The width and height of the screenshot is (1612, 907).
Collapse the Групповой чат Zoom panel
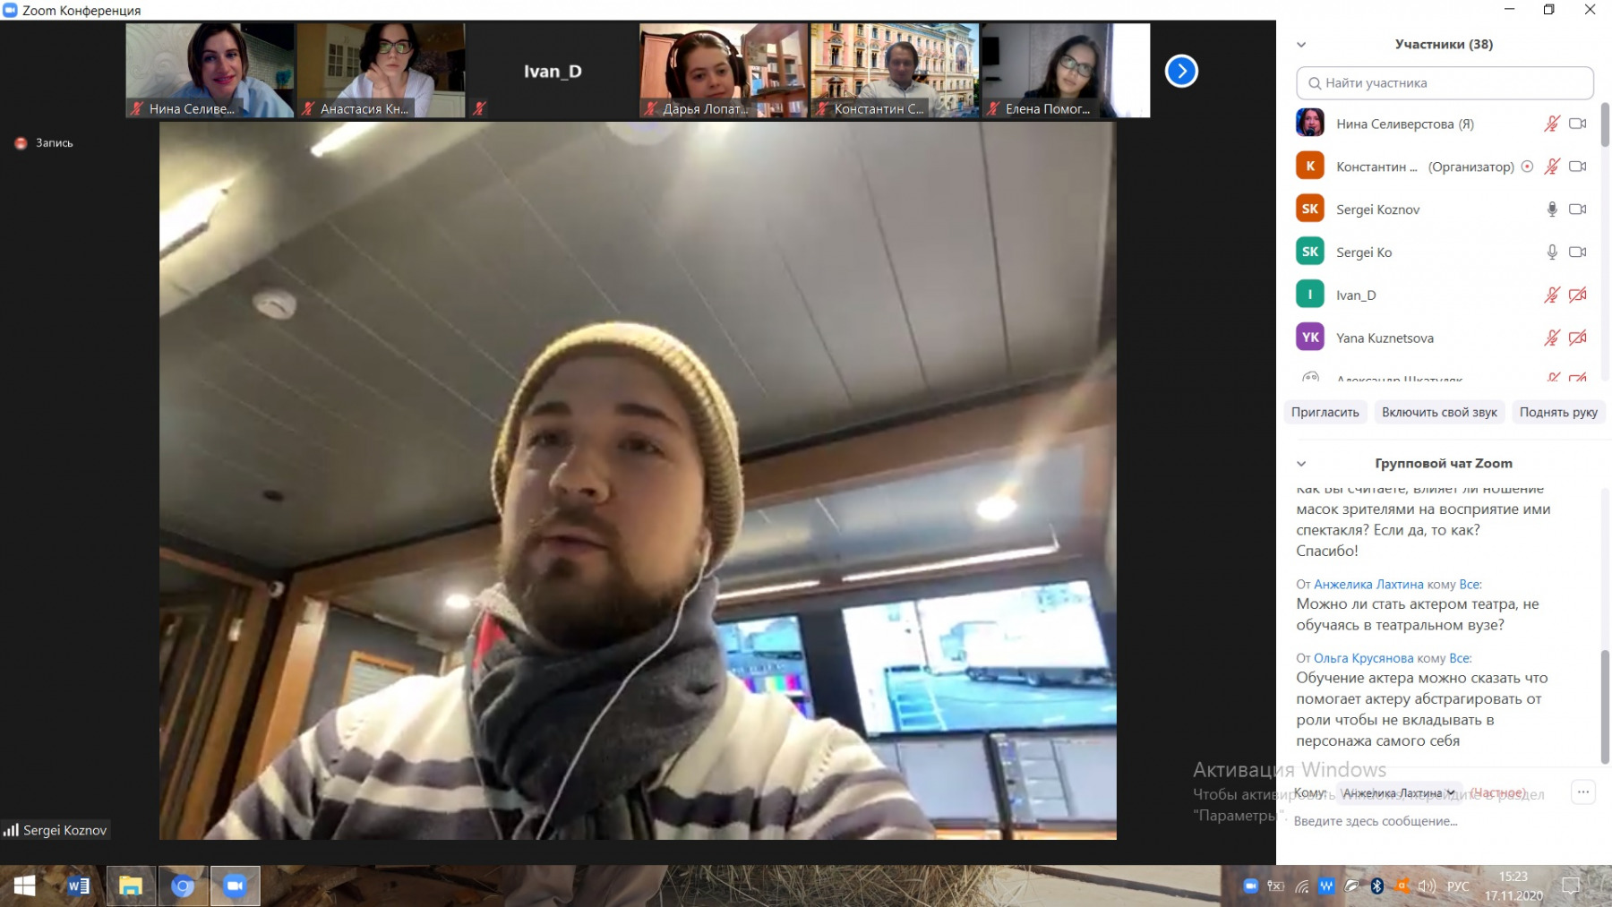coord(1301,464)
